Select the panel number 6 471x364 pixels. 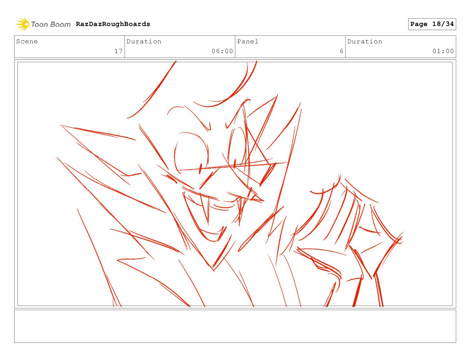click(x=341, y=51)
